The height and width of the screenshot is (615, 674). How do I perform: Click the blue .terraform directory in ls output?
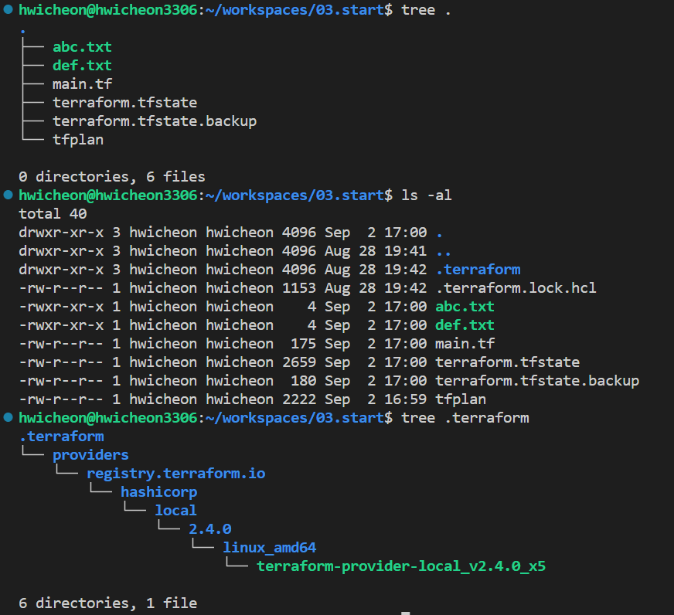tap(478, 270)
